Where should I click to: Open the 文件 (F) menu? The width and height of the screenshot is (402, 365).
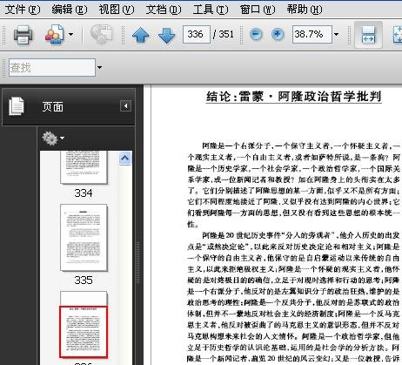[x=23, y=10]
